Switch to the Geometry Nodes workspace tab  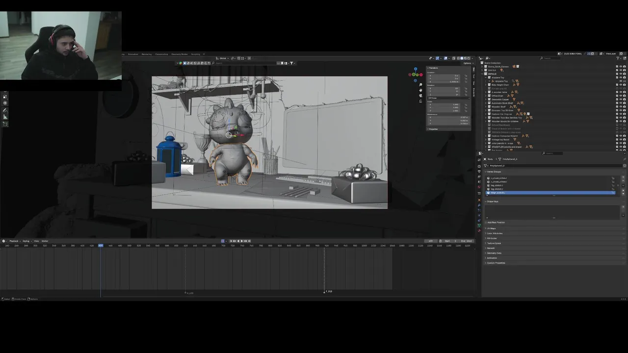pos(180,54)
